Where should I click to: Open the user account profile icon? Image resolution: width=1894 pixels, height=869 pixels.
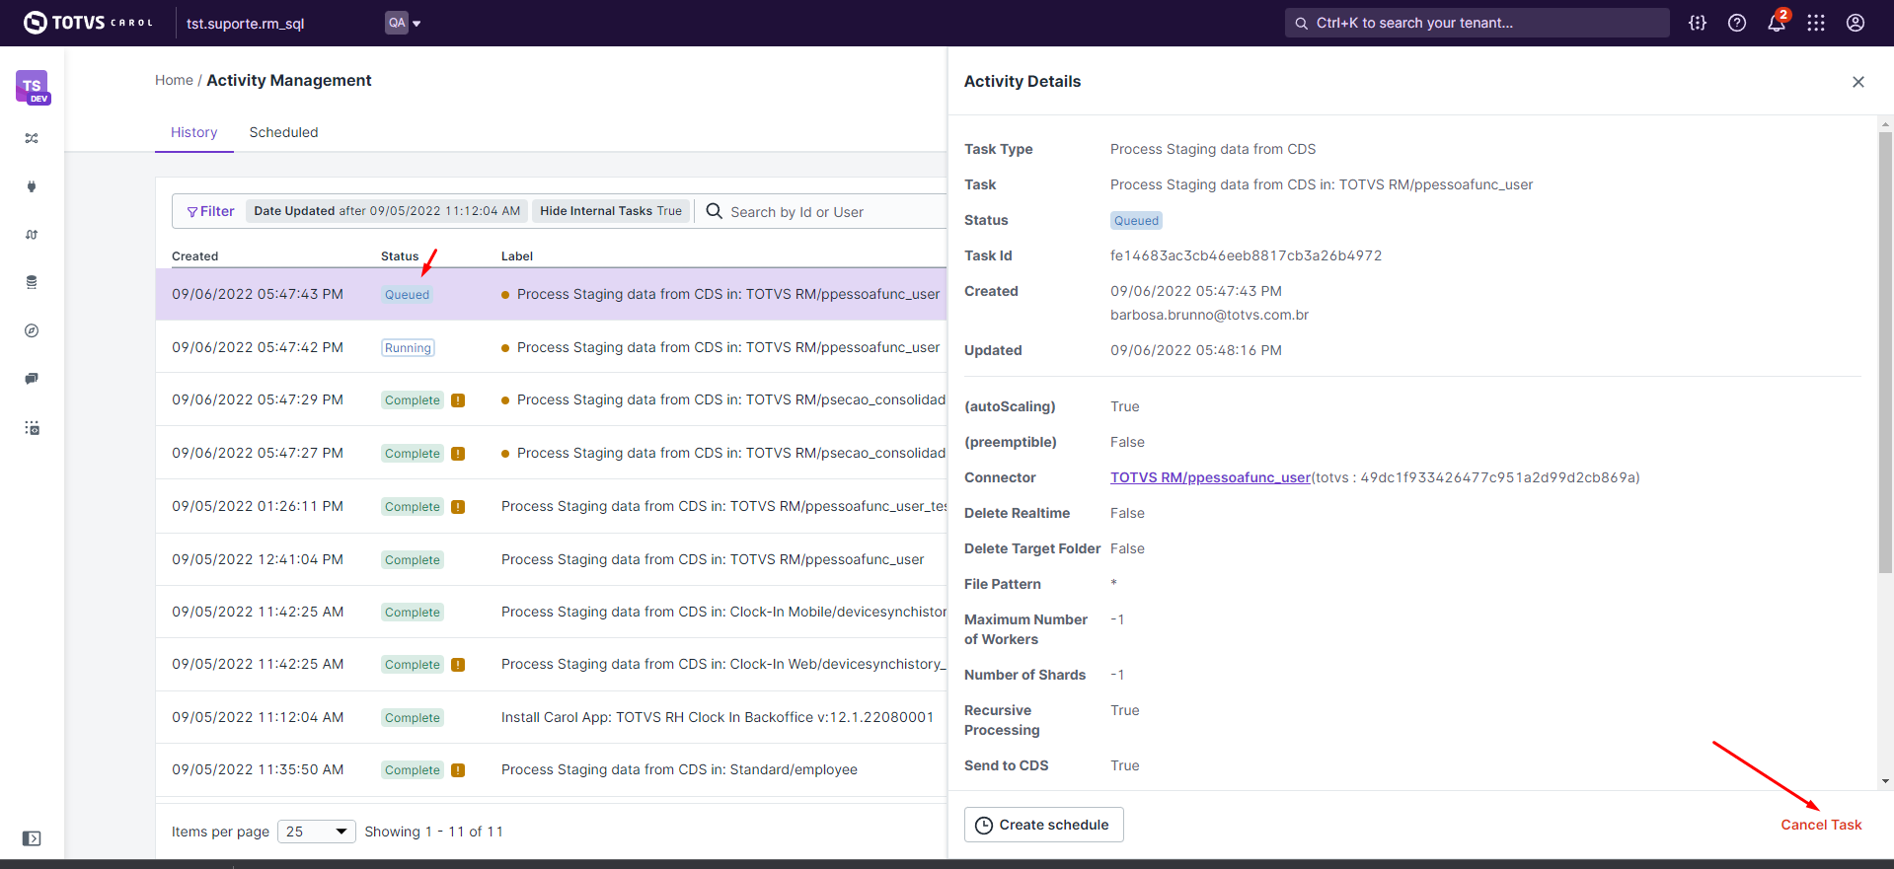click(1856, 23)
